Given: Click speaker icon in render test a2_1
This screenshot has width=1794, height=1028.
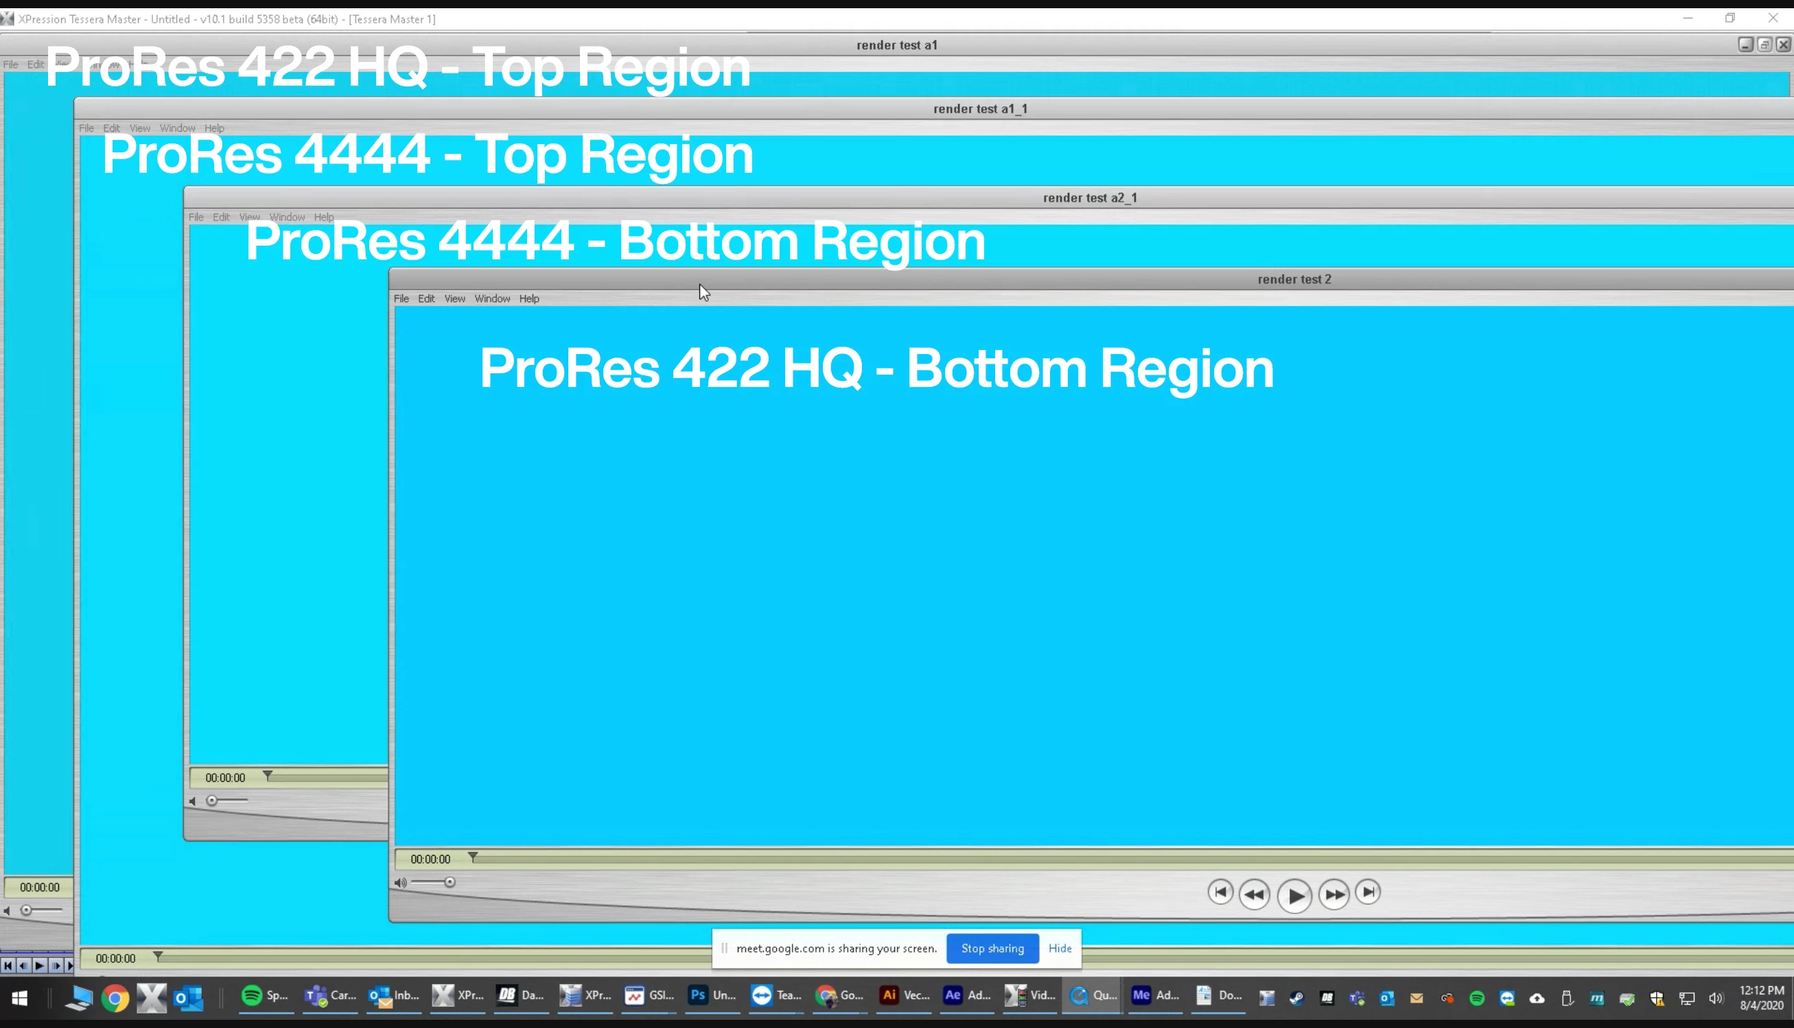Looking at the screenshot, I should tap(192, 802).
